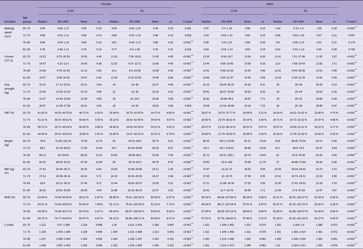This screenshot has width=363, height=249.
Task: Select the WHR (%) row label
Action: pos(10,197)
